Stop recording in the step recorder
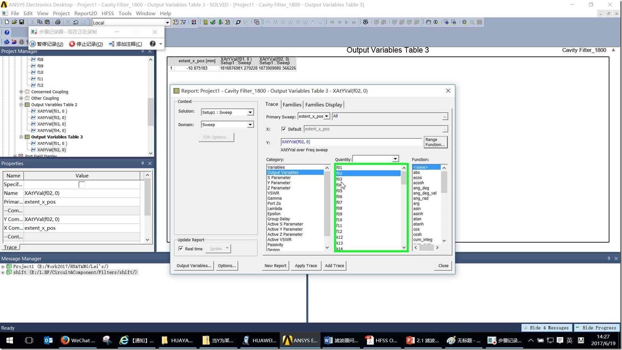The width and height of the screenshot is (622, 350). pos(86,44)
